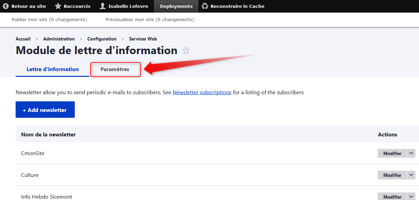Switch to the Paramètres tab
Viewport: 419px width, 200px height.
[x=115, y=69]
